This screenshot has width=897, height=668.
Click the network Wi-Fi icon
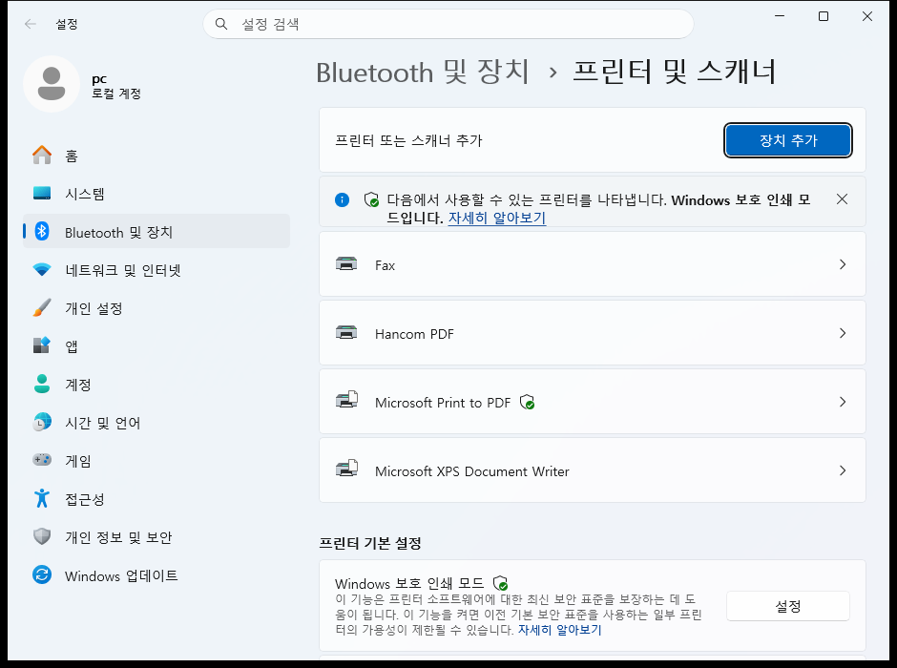(x=42, y=269)
